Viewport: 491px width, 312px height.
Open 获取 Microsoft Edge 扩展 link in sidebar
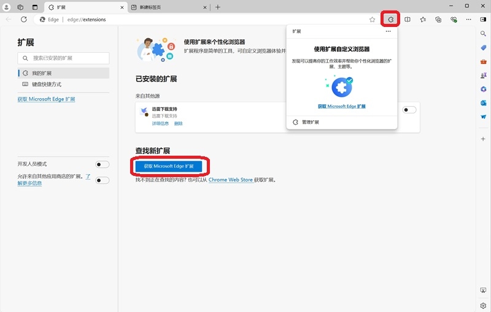(x=46, y=99)
